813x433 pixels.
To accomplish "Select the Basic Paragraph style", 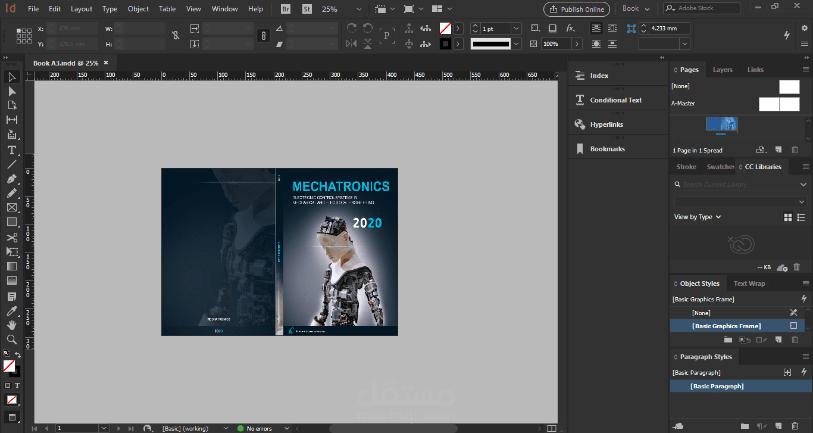I will (717, 387).
